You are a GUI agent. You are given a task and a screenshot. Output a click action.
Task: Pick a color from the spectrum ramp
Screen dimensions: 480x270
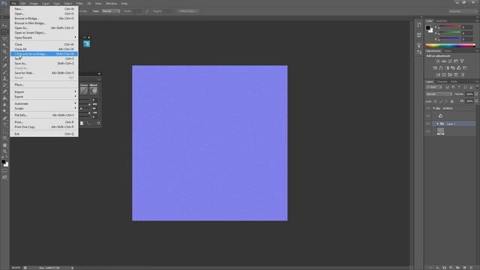point(450,46)
